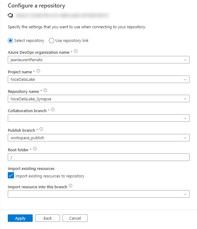
Task: Select the 'Select repository' radio option
Action: [10, 41]
